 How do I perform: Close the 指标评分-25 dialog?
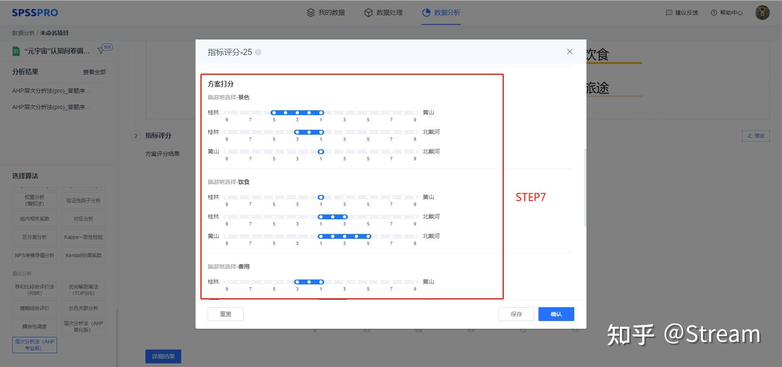(570, 52)
